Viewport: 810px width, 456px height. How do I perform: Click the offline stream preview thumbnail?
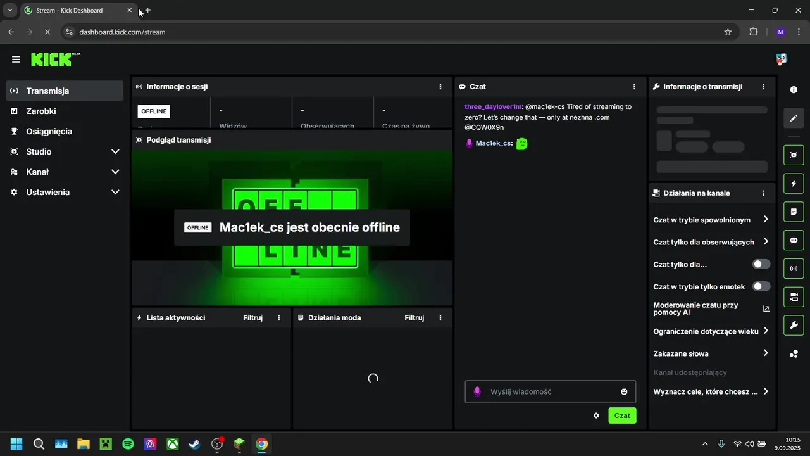pyautogui.click(x=292, y=227)
